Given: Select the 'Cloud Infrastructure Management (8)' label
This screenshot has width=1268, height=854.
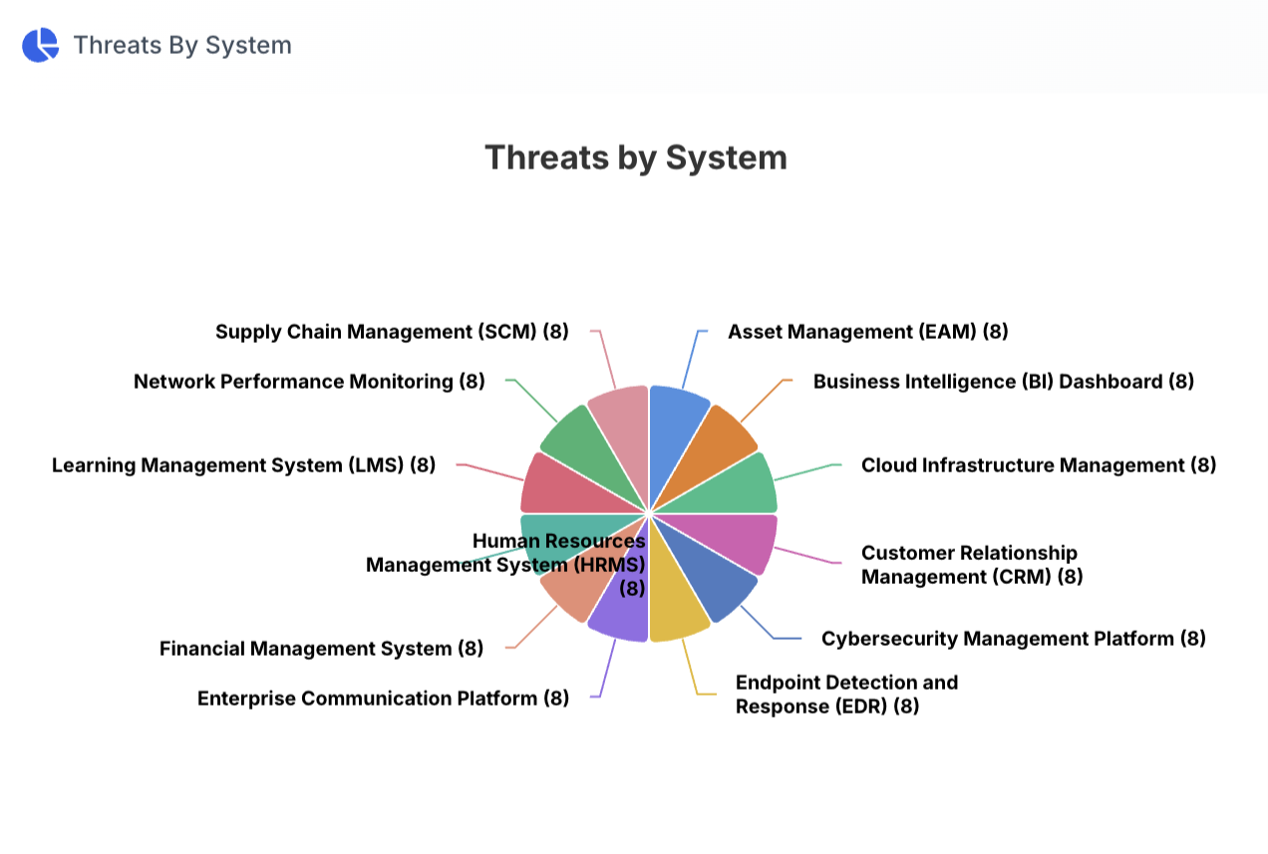Looking at the screenshot, I should click(1038, 465).
